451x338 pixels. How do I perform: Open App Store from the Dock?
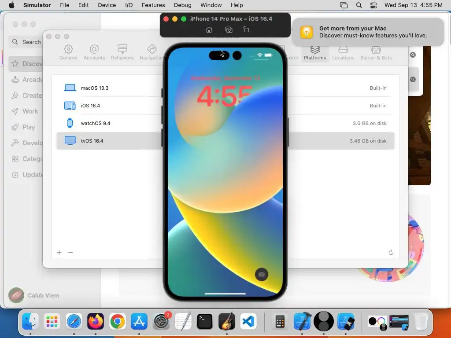pyautogui.click(x=139, y=321)
